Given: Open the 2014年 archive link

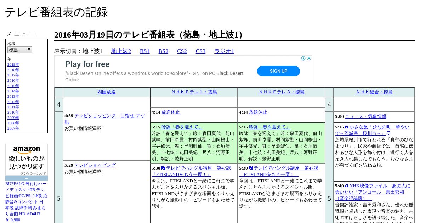Looking at the screenshot, I should [x=13, y=91].
